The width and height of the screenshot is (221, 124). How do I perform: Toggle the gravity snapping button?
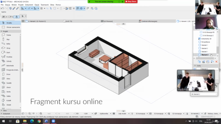[x=61, y=8]
